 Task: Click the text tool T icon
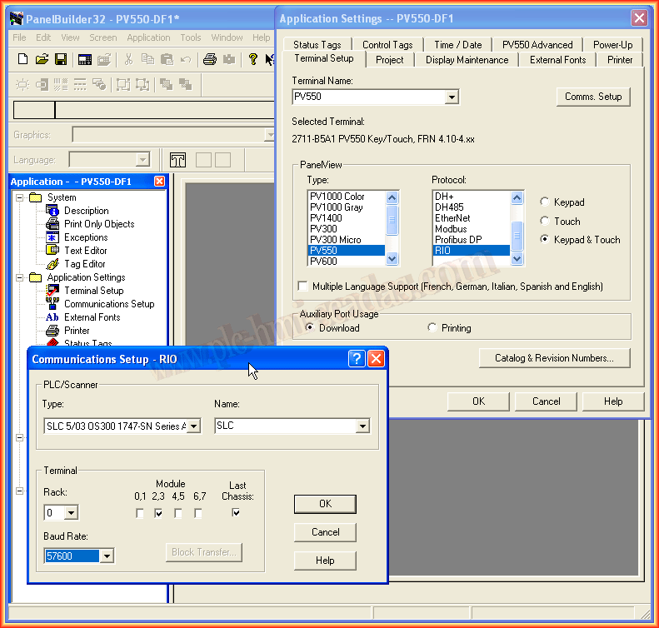point(178,160)
